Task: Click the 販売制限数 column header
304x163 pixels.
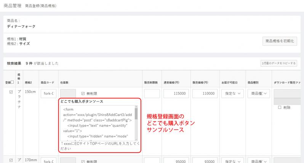Action: (151, 82)
